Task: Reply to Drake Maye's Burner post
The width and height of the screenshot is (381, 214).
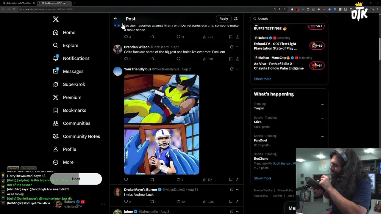Action: point(127,202)
